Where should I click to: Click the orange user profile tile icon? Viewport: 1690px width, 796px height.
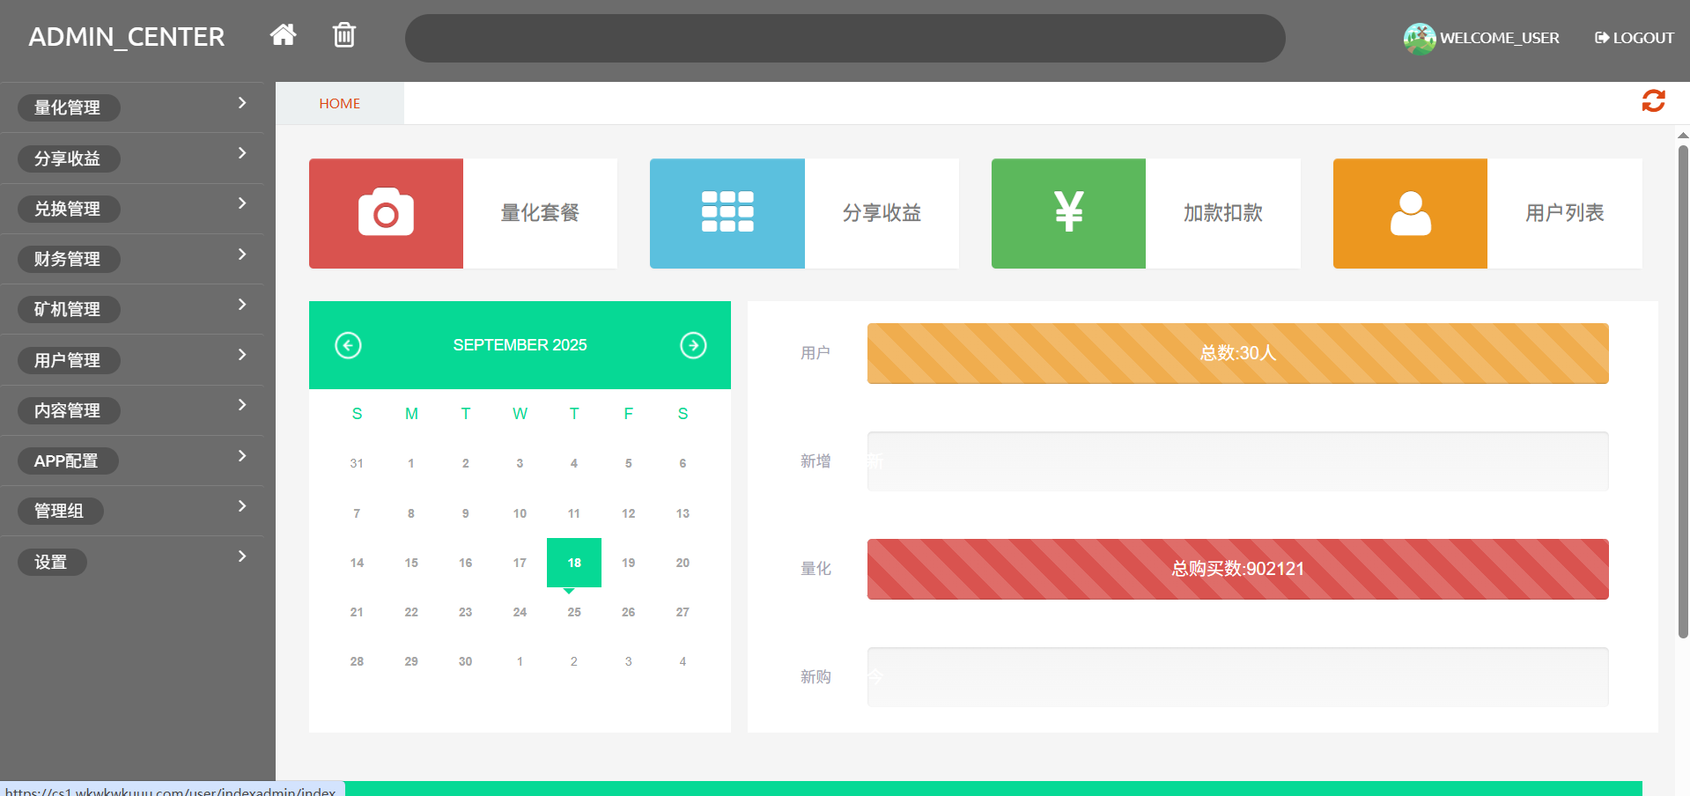pyautogui.click(x=1410, y=213)
